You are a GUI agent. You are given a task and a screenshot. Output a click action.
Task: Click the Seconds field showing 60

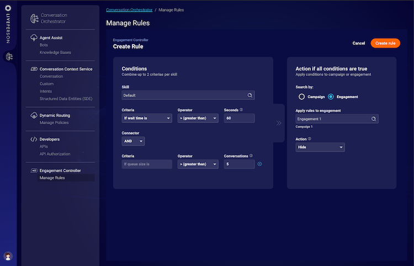[239, 118]
